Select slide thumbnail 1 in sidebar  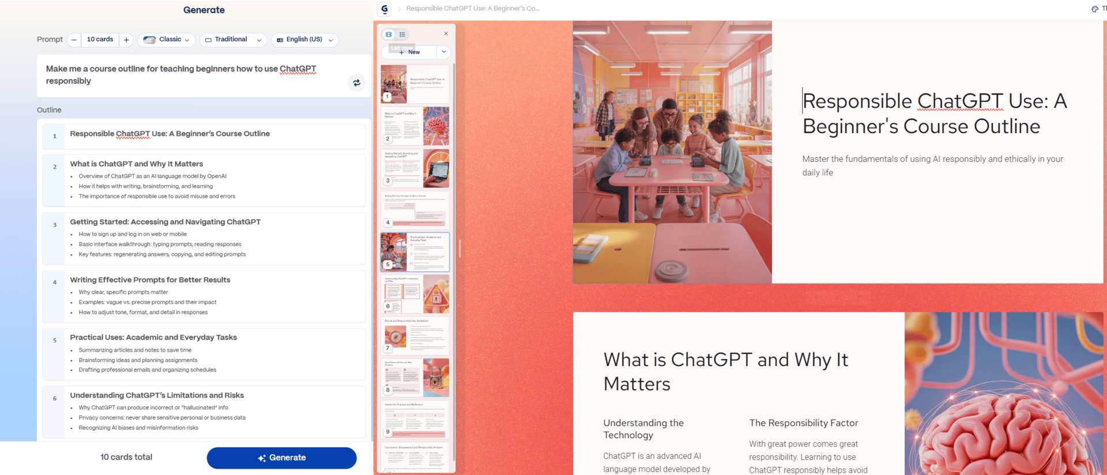(x=415, y=84)
